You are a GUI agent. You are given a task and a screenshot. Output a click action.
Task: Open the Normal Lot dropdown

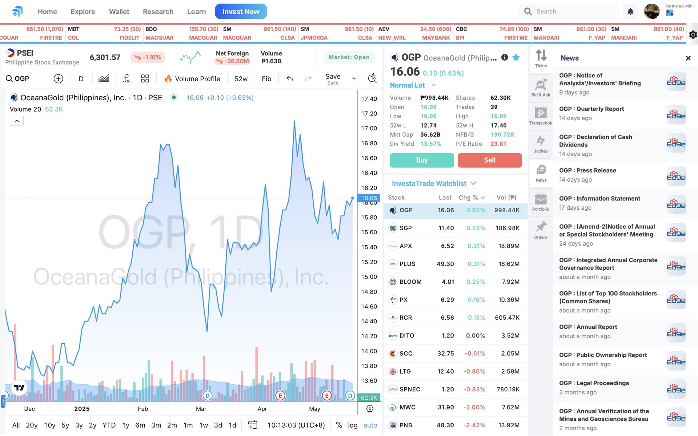point(413,85)
